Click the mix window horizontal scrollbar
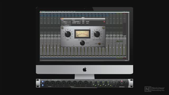The width and height of the screenshot is (169, 95). (x=83, y=61)
